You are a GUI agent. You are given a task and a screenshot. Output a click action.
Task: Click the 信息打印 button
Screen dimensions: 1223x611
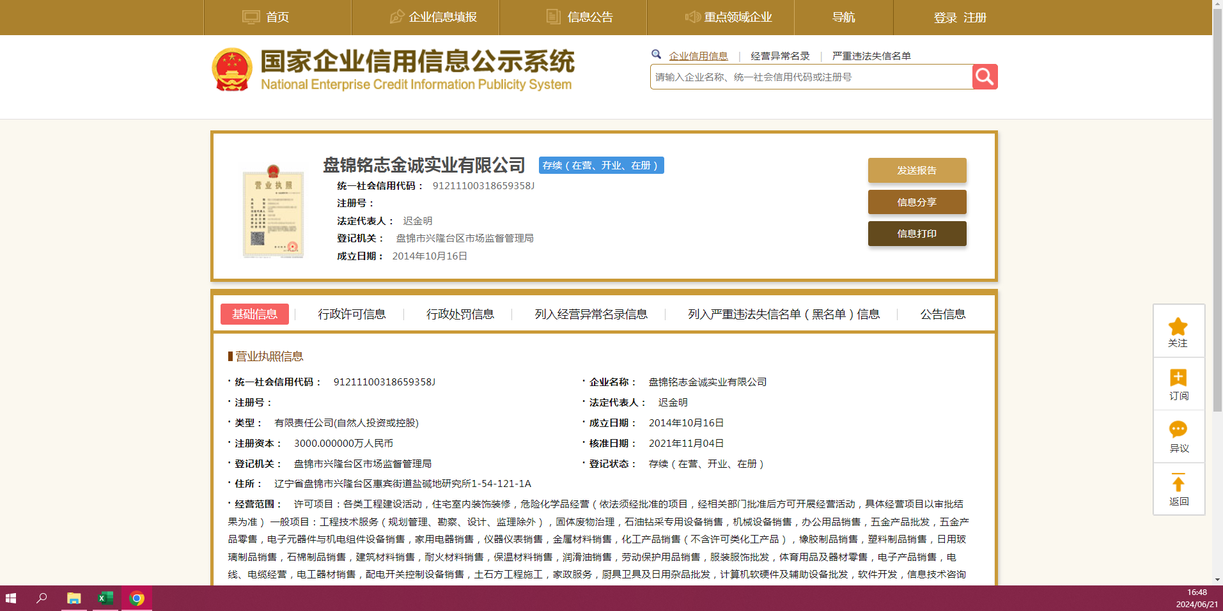916,233
